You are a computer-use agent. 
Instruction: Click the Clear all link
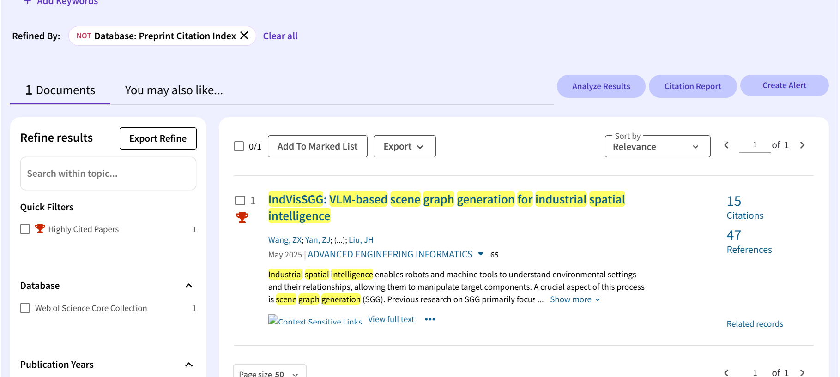pos(280,36)
